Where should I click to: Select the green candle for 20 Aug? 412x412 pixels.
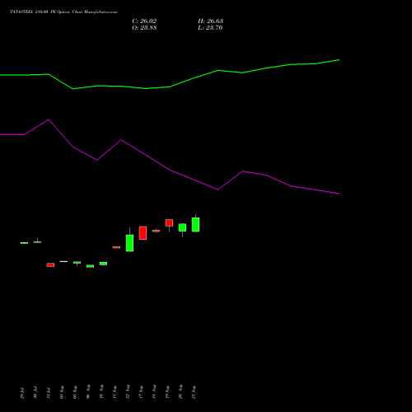click(182, 227)
